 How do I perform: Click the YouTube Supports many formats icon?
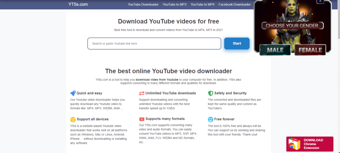pos(141,119)
